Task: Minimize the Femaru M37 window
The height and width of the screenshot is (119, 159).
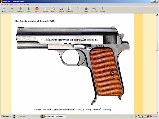Action: click(x=152, y=1)
